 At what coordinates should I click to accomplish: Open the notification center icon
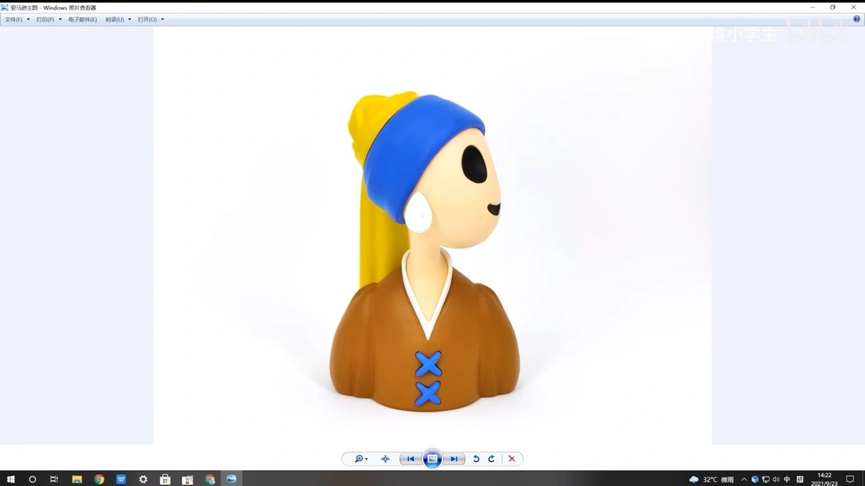pos(850,479)
